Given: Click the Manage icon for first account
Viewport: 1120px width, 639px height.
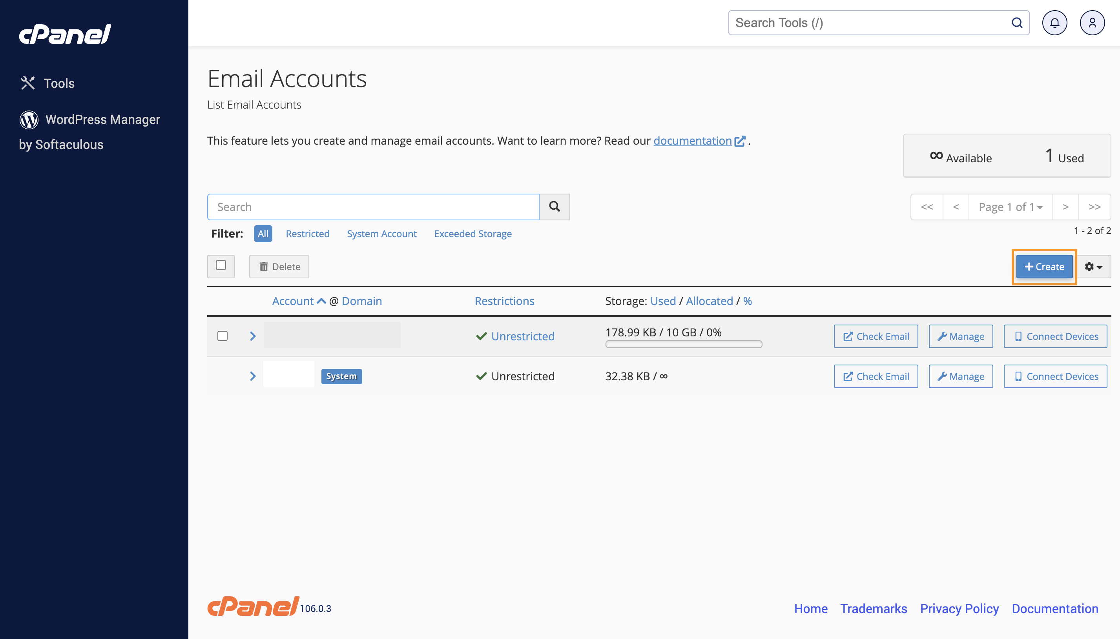Looking at the screenshot, I should (x=961, y=336).
